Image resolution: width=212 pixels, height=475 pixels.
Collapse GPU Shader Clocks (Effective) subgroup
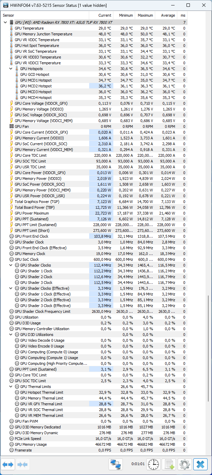click(x=11, y=288)
